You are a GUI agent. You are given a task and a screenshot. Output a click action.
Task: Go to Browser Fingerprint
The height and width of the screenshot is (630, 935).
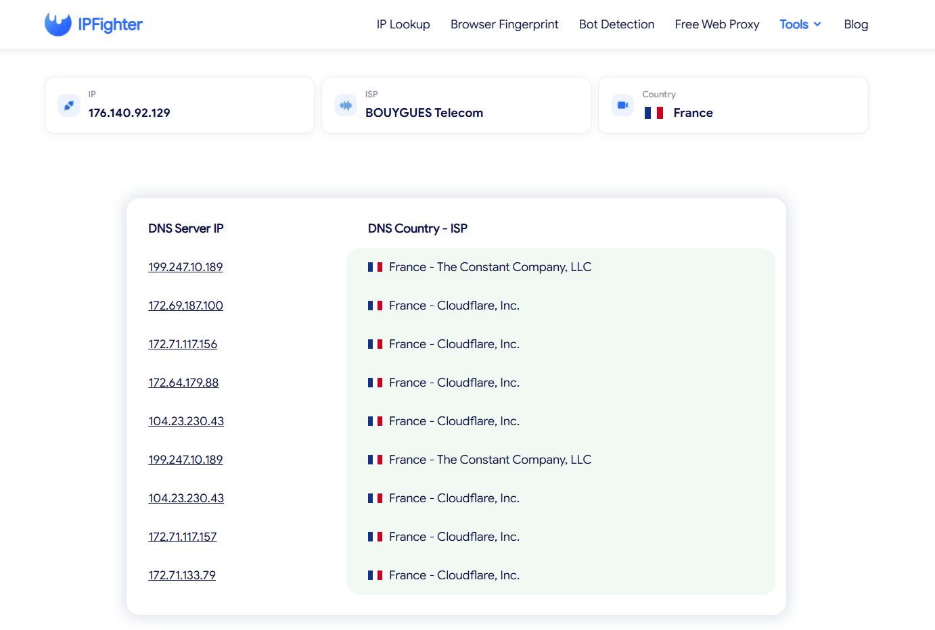505,24
